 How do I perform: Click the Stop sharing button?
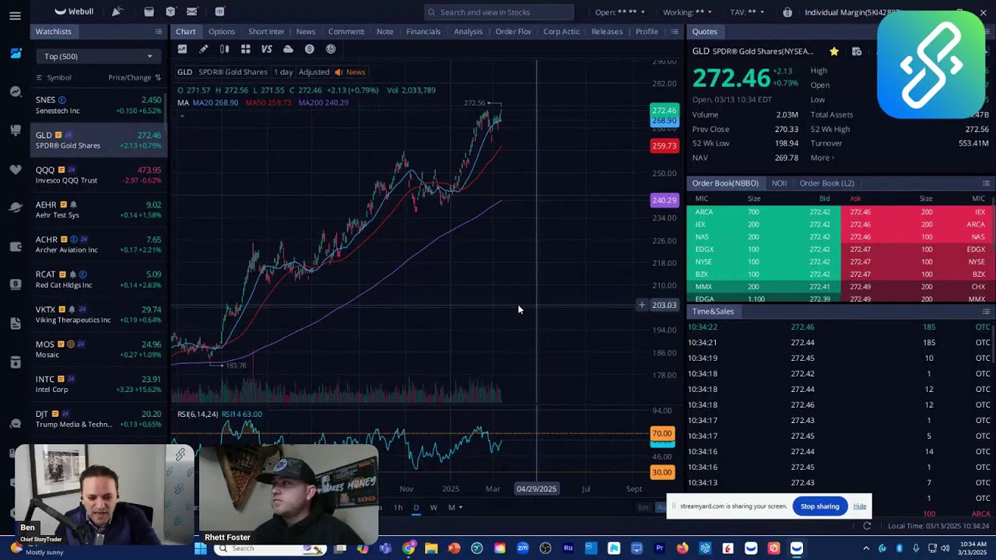(x=820, y=506)
